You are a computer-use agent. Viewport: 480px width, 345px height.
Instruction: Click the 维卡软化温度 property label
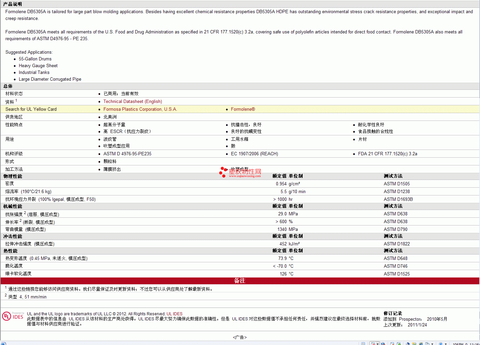tap(19, 274)
